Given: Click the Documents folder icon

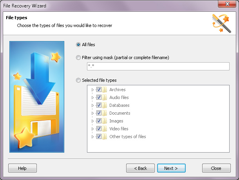Looking at the screenshot, I should (x=104, y=113).
